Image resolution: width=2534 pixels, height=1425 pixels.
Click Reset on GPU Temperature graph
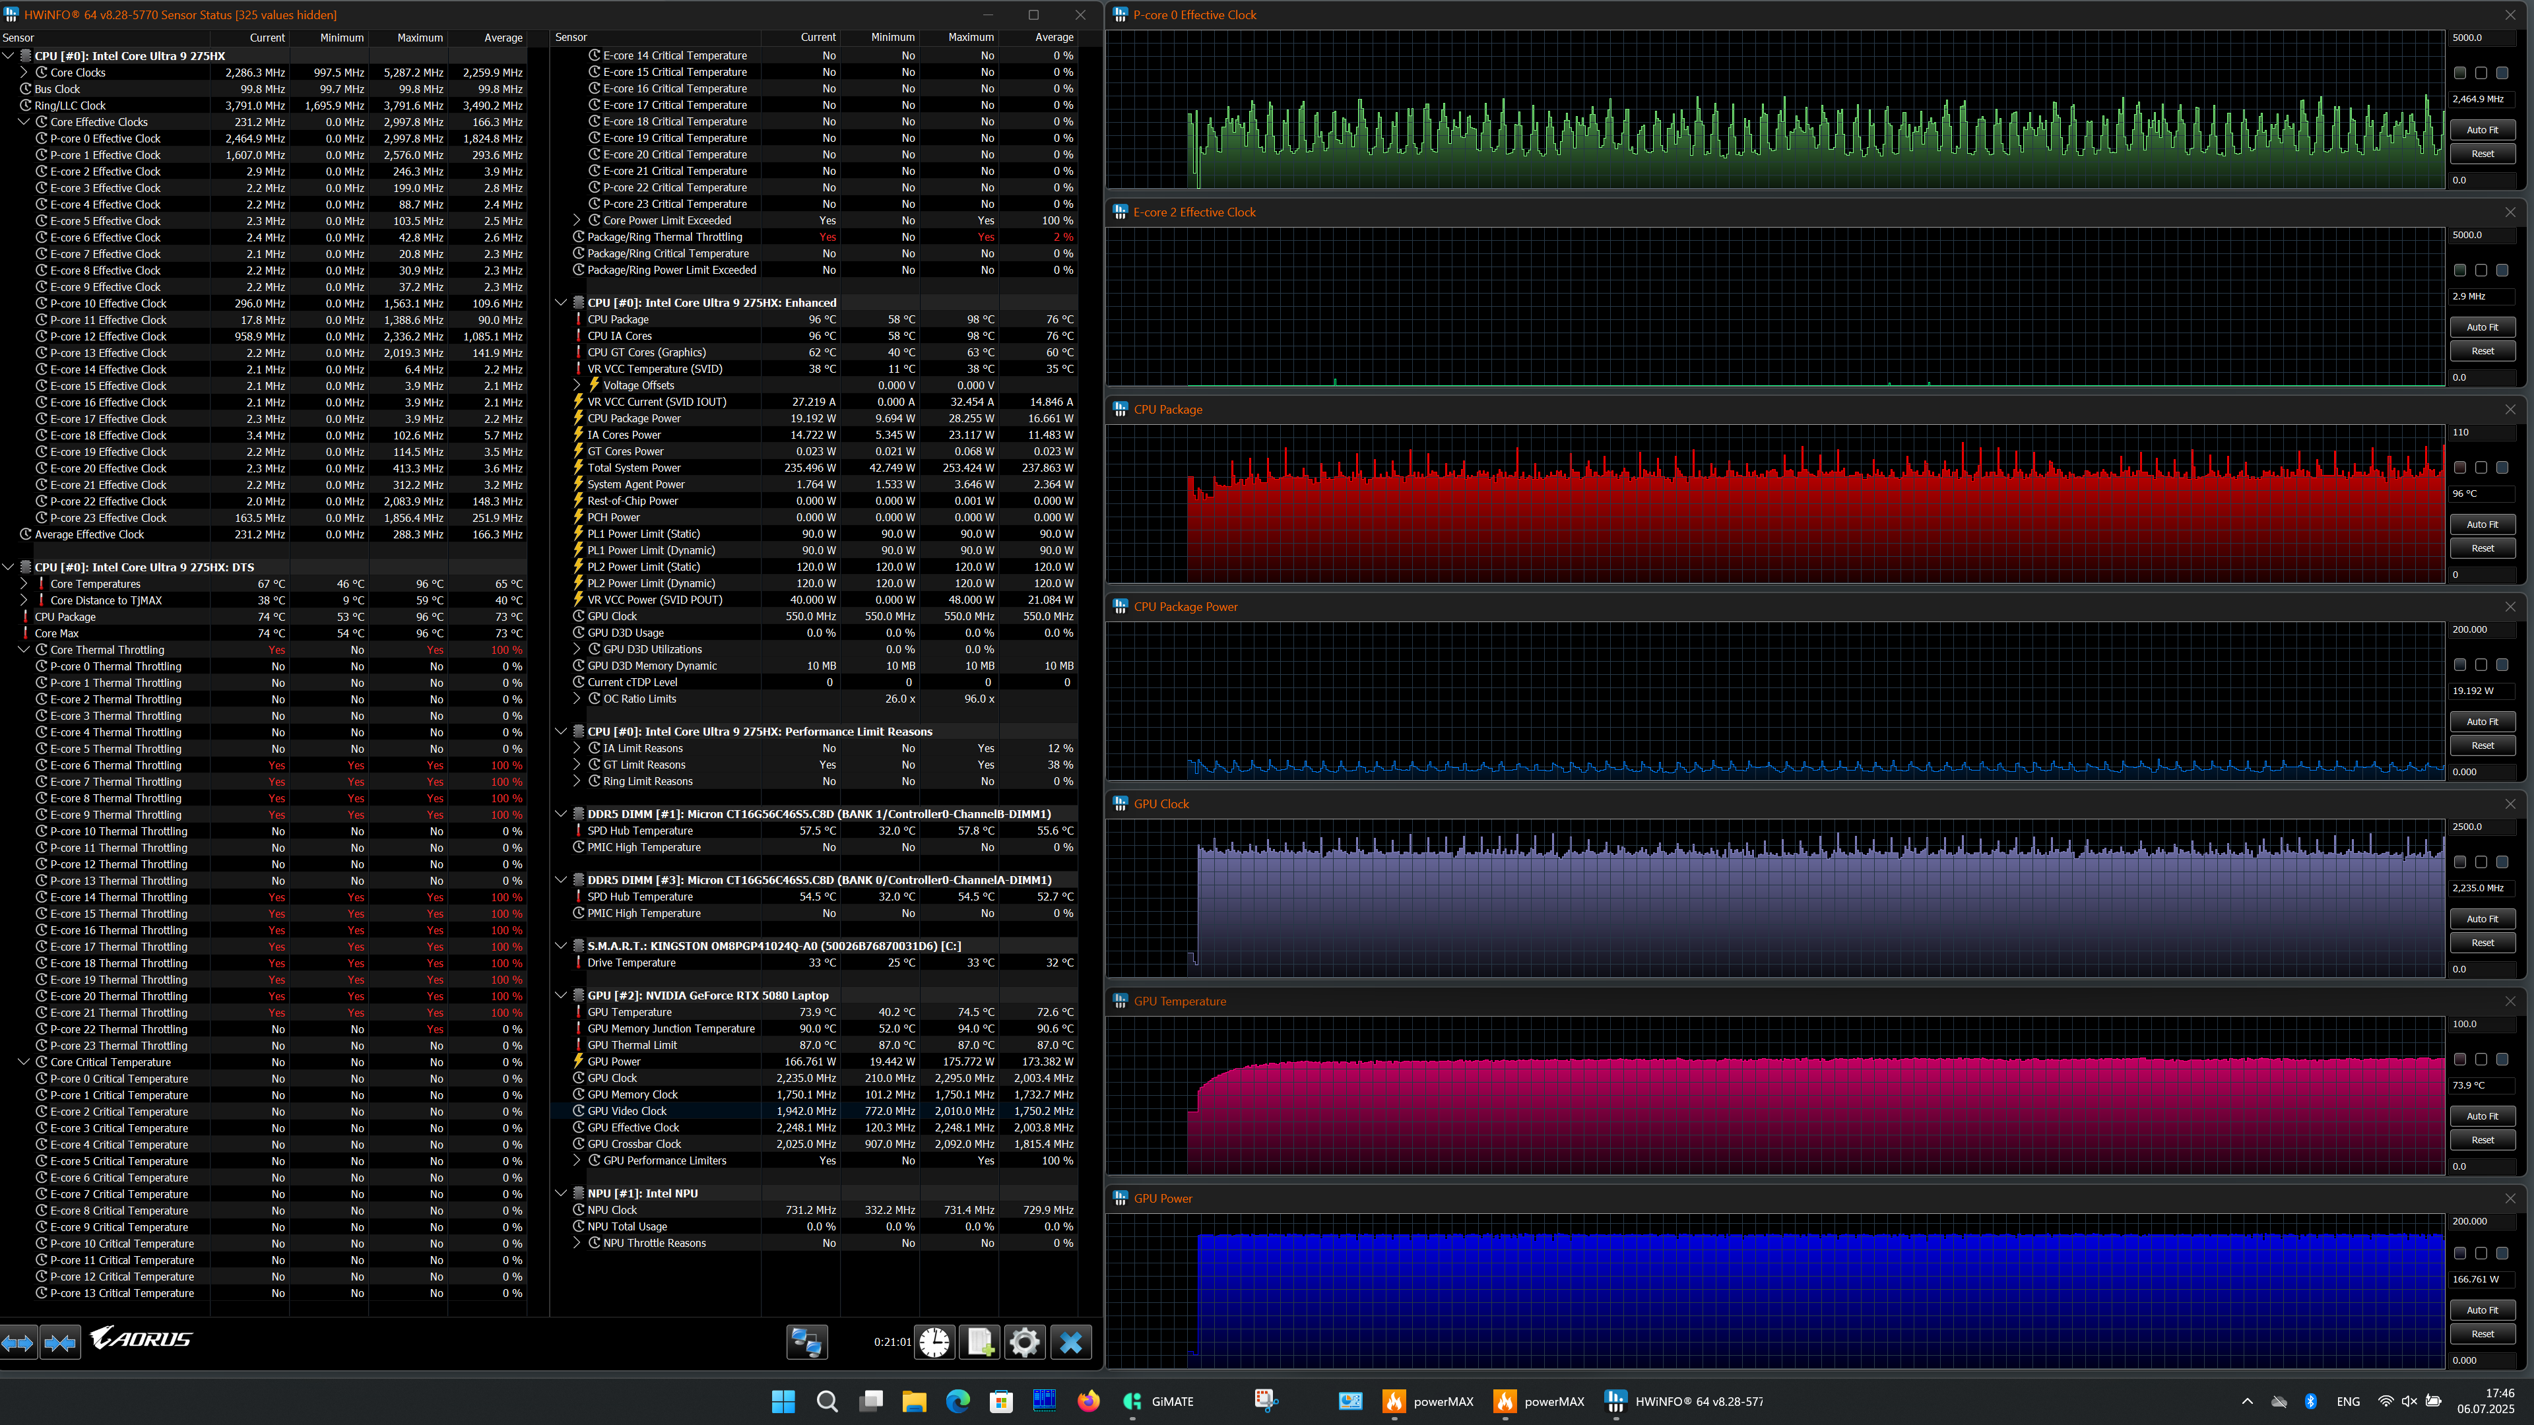pyautogui.click(x=2482, y=1140)
